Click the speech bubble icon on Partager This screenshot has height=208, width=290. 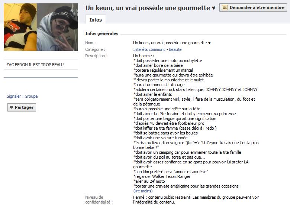click(x=12, y=107)
